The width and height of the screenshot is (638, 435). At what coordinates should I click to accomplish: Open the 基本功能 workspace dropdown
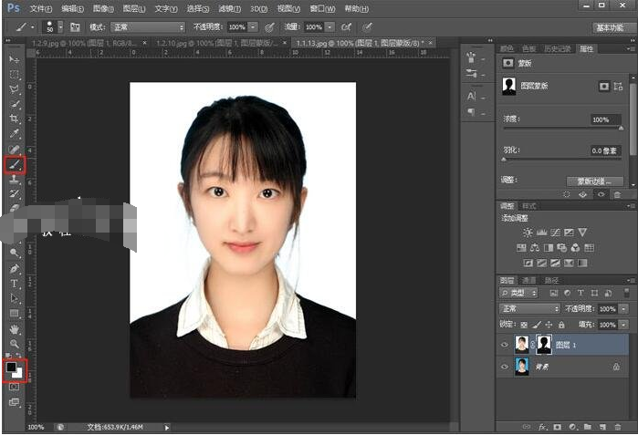point(611,27)
